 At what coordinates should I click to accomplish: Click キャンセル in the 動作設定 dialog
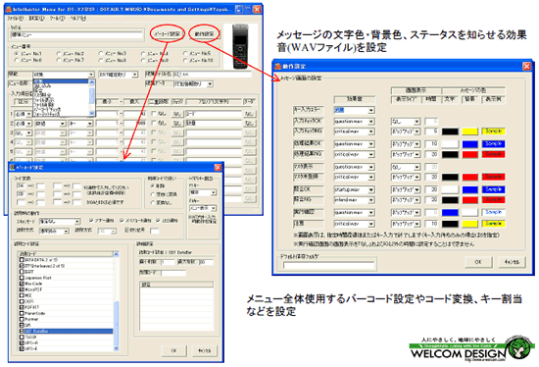tap(512, 262)
